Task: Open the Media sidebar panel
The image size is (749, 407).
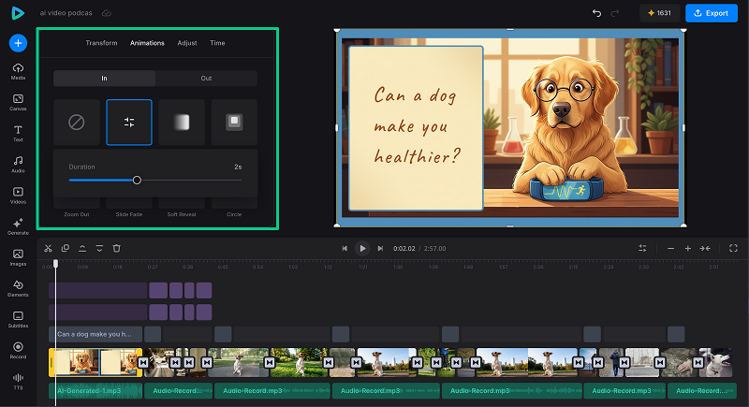Action: click(18, 71)
